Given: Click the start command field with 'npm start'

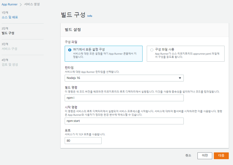Looking at the screenshot, I should (x=124, y=121).
